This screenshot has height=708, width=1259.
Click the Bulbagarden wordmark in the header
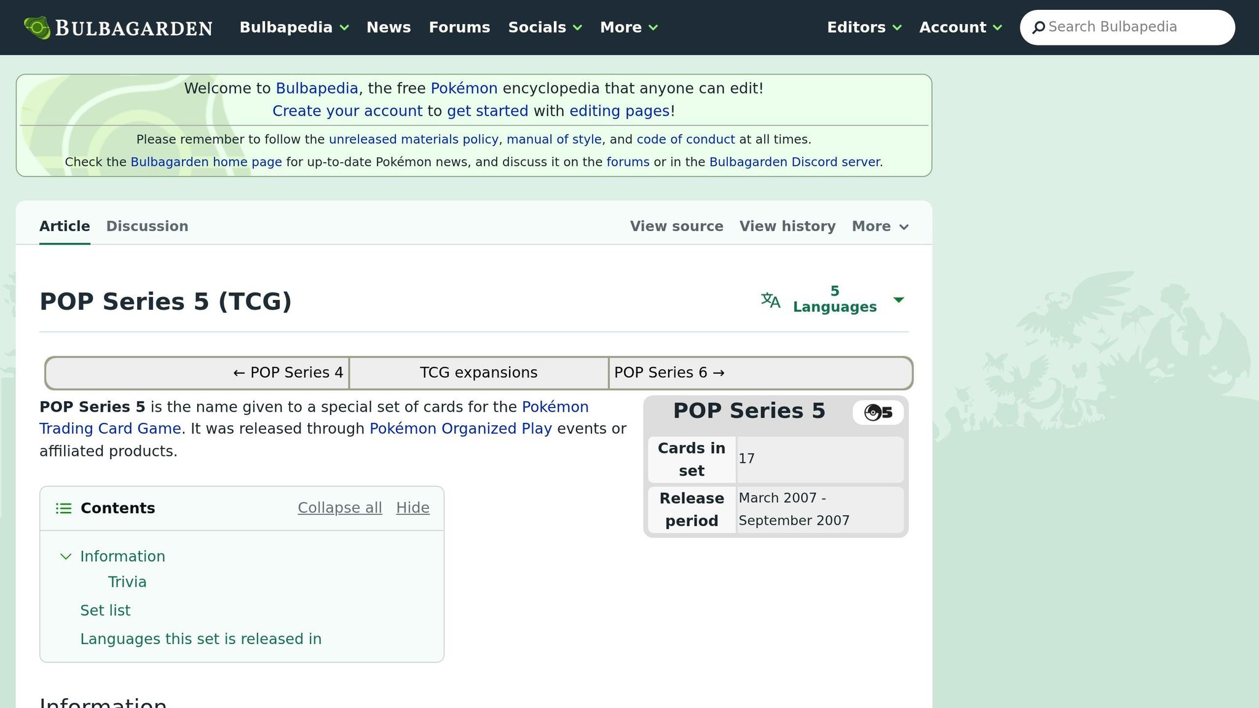(x=134, y=28)
